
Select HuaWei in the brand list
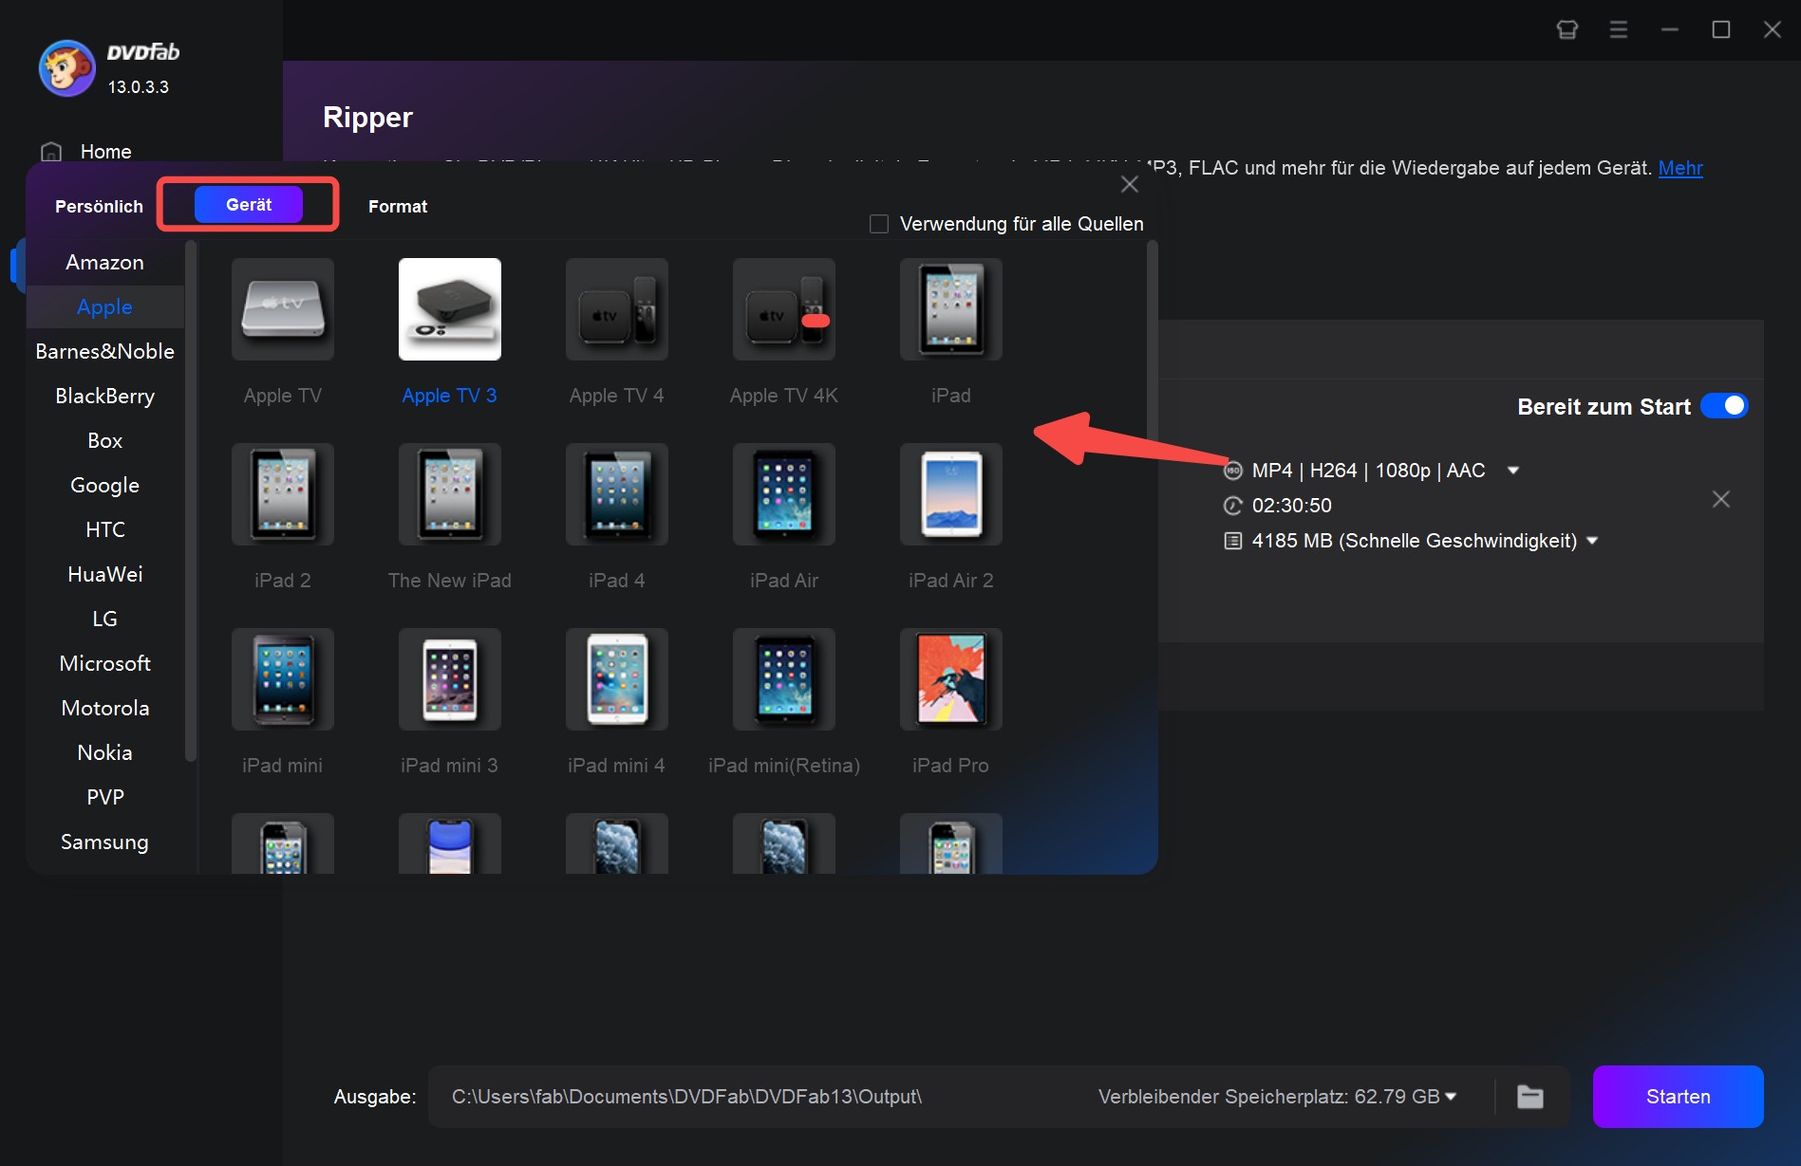pos(105,575)
